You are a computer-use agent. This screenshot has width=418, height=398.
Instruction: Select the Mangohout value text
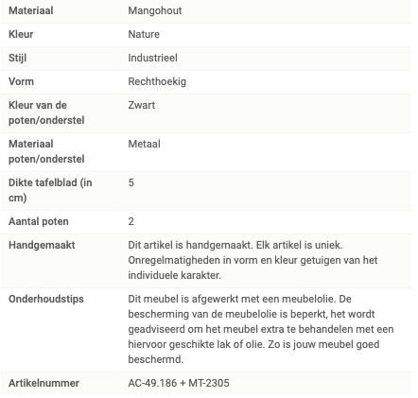pos(155,10)
